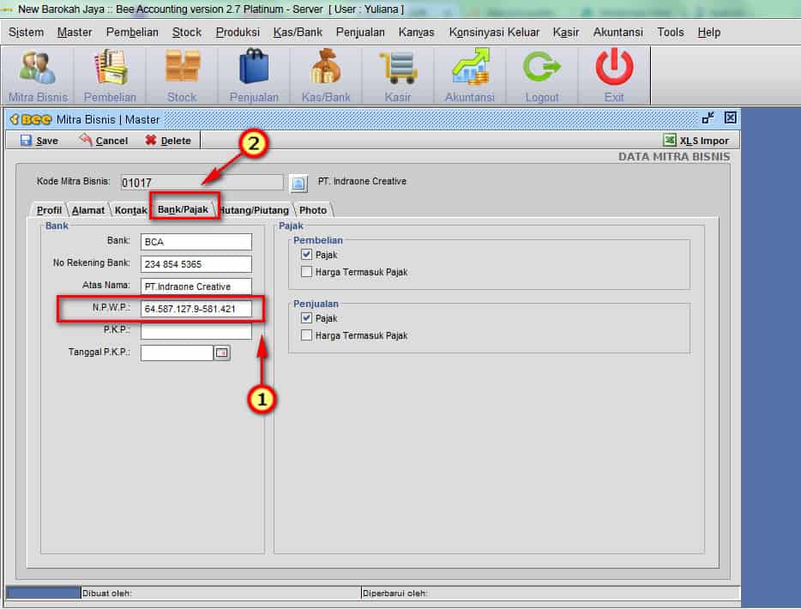Open the Kasir menu
This screenshot has height=609, width=801.
point(566,33)
